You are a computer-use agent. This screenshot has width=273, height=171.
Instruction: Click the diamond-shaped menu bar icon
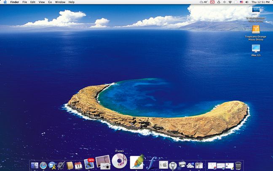pyautogui.click(x=225, y=2)
